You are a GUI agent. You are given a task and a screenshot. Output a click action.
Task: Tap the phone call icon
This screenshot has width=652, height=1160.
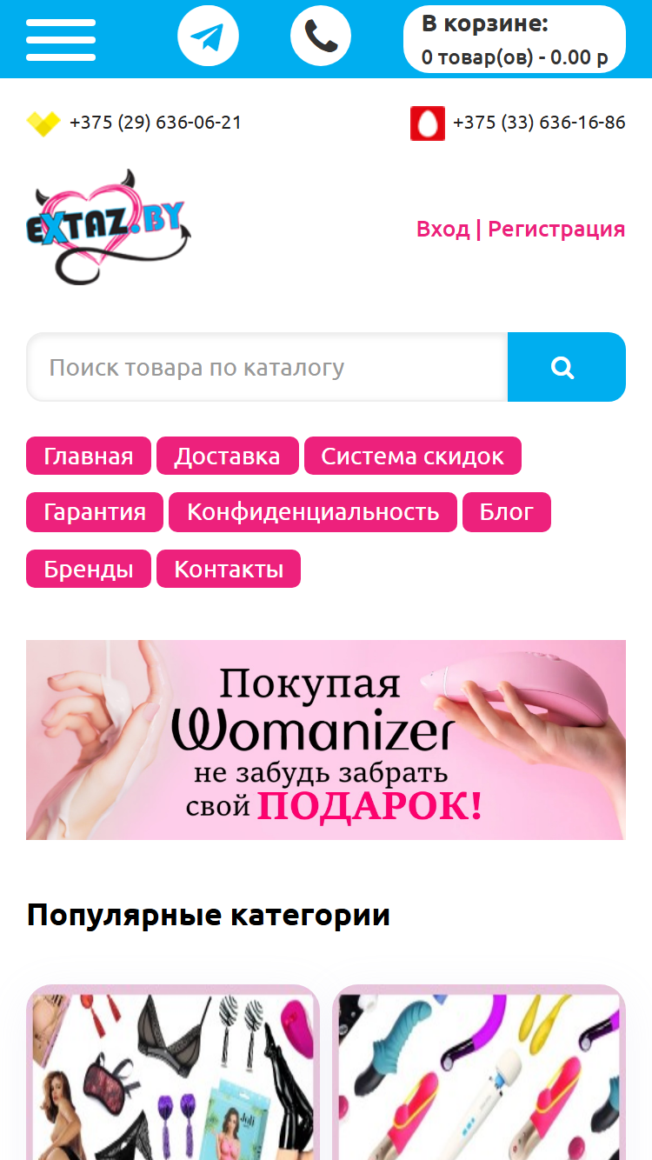(x=321, y=37)
